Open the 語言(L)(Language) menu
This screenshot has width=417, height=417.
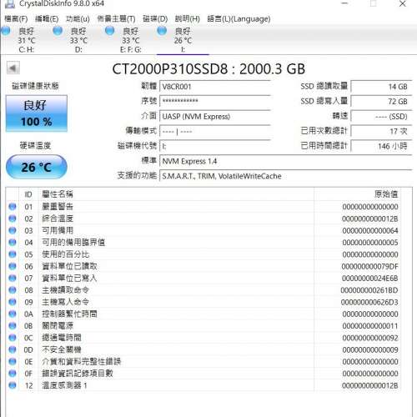[239, 19]
